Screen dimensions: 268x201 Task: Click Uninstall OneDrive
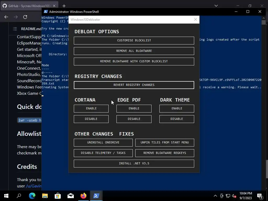(x=103, y=143)
